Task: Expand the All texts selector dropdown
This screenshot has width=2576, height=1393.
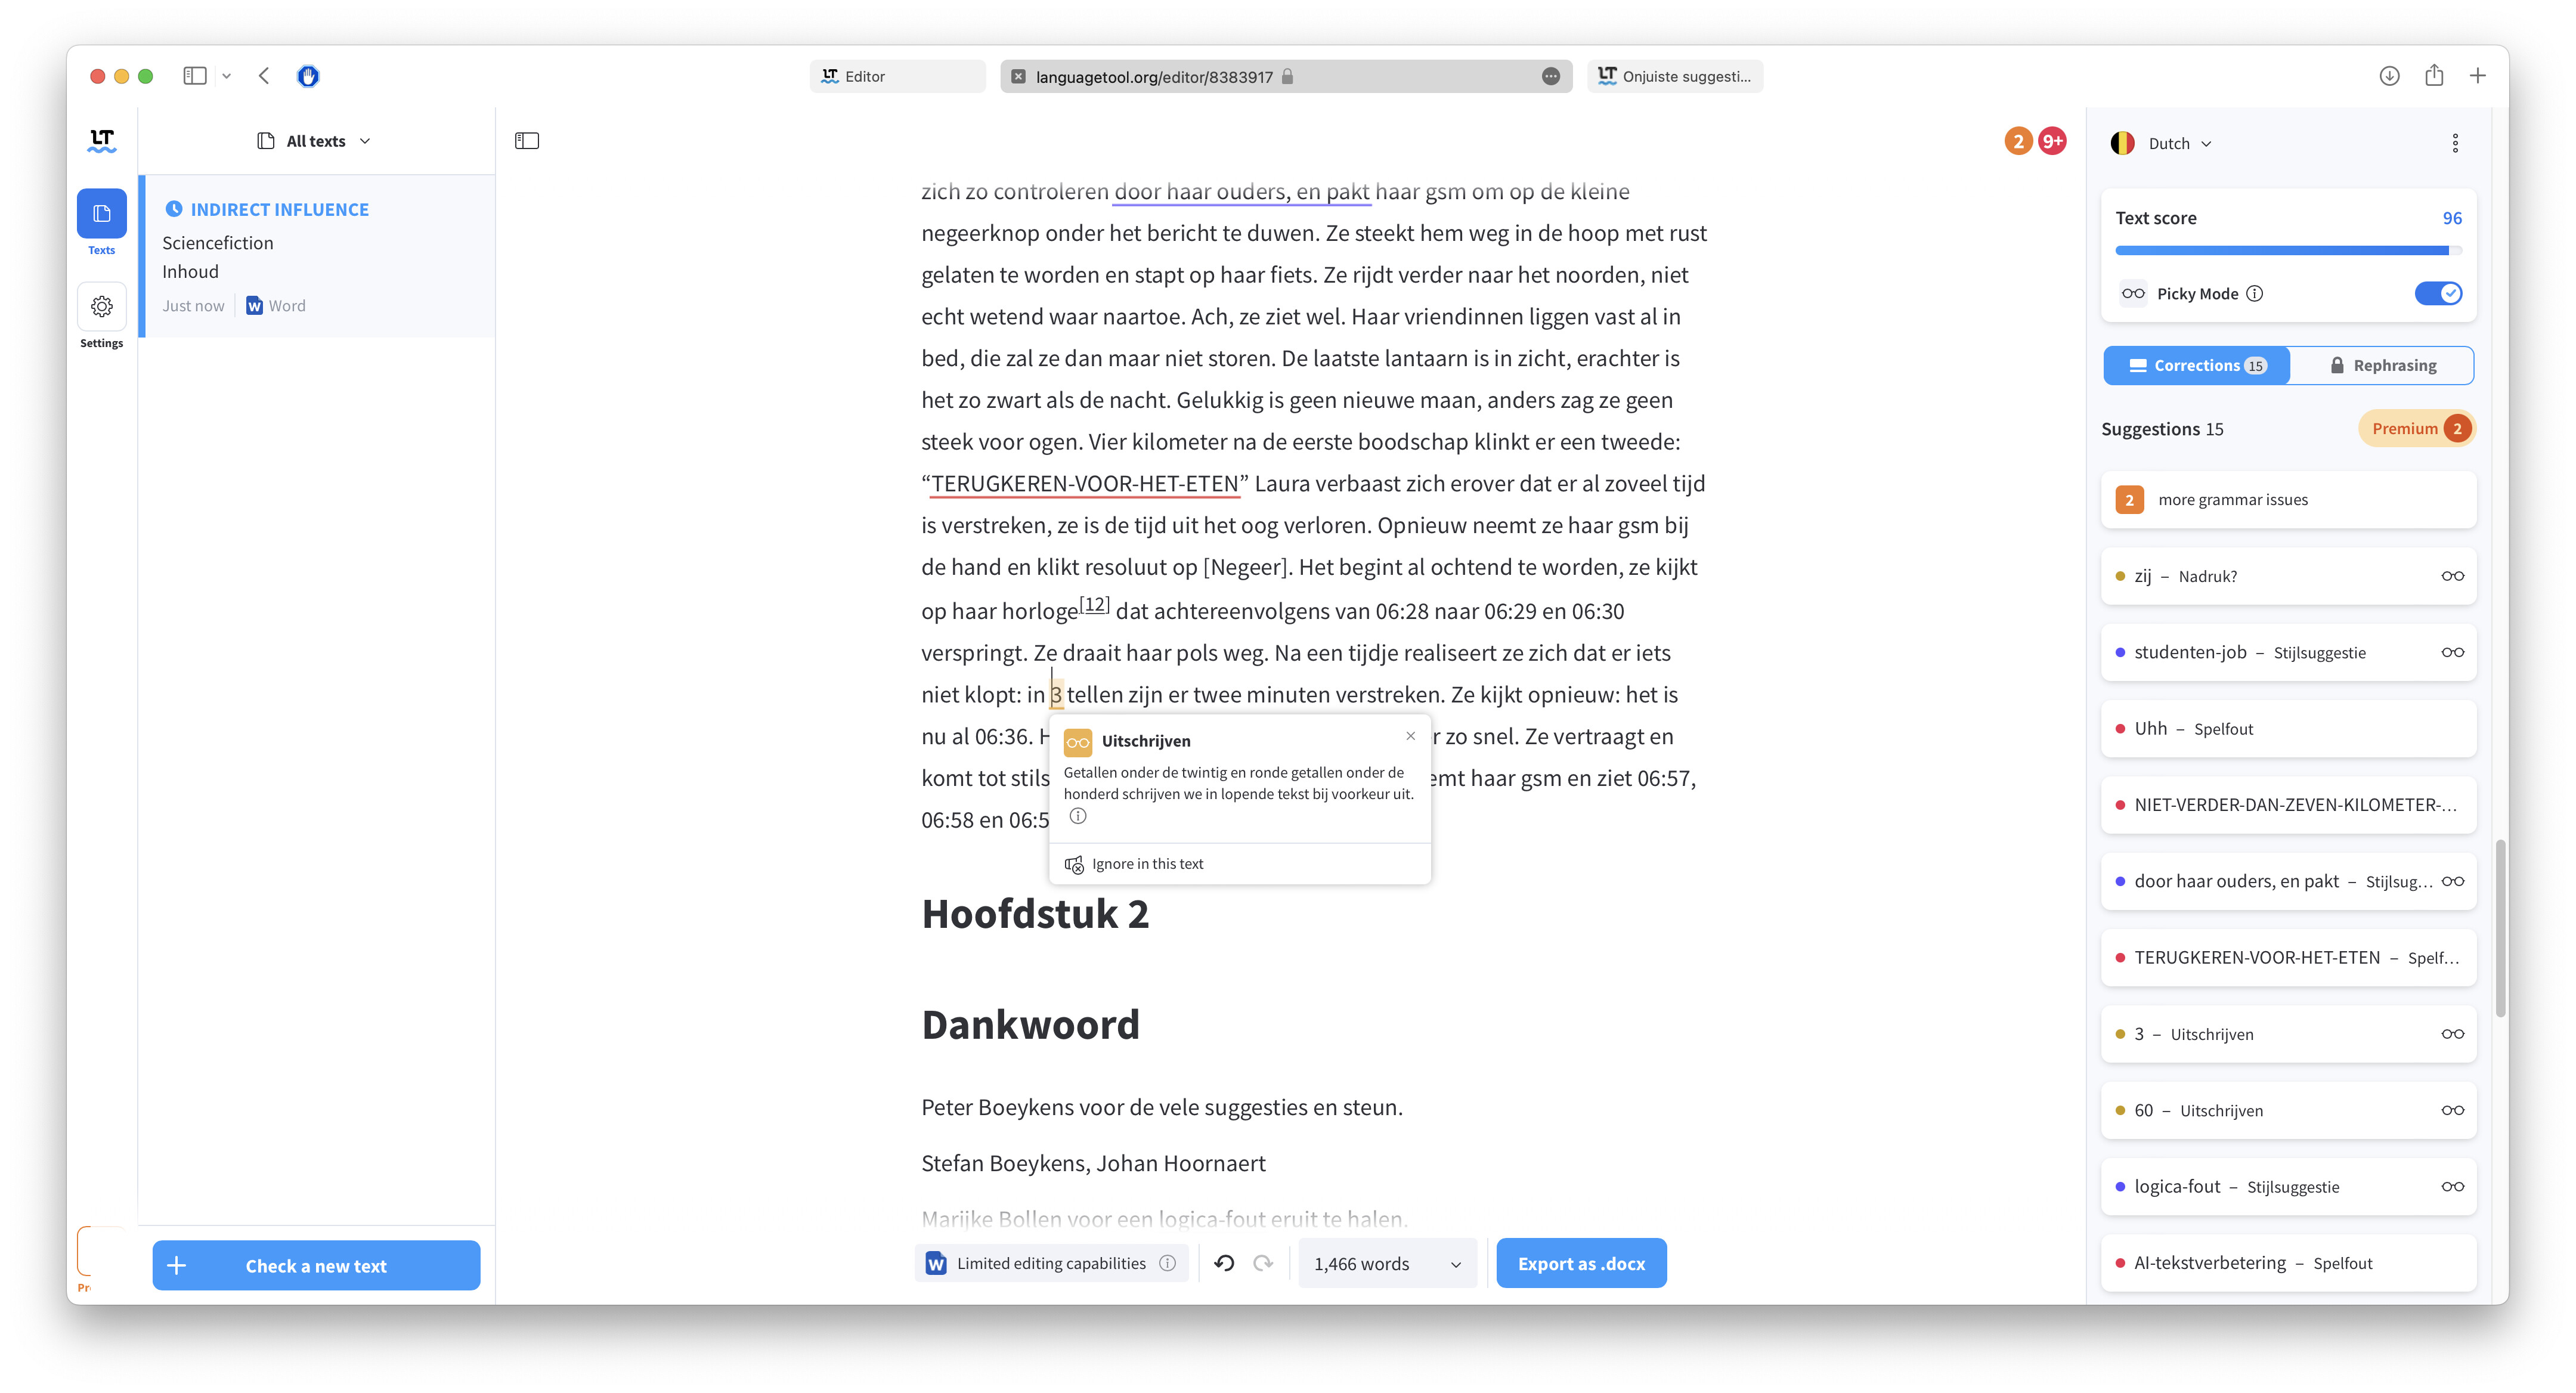Action: coord(317,141)
